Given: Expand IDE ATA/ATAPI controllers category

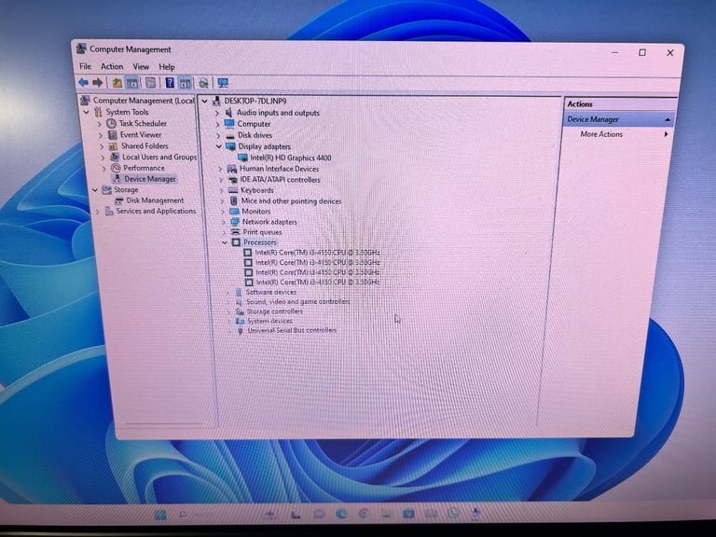Looking at the screenshot, I should click(221, 180).
